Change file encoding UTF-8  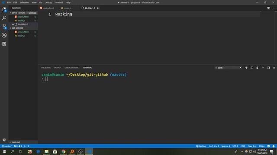[235, 146]
